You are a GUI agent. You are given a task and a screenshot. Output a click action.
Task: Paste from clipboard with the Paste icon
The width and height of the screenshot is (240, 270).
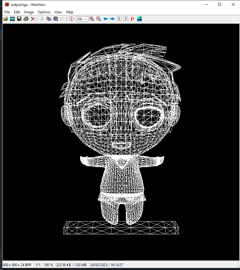[x=56, y=19]
